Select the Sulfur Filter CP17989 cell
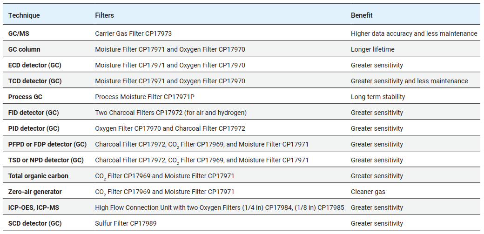 coord(126,223)
